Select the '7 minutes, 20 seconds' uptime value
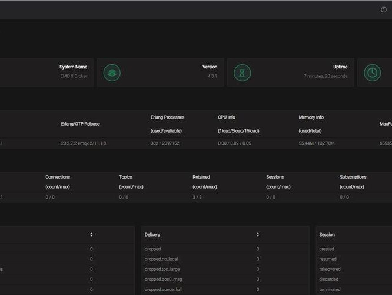The image size is (392, 295). point(325,76)
